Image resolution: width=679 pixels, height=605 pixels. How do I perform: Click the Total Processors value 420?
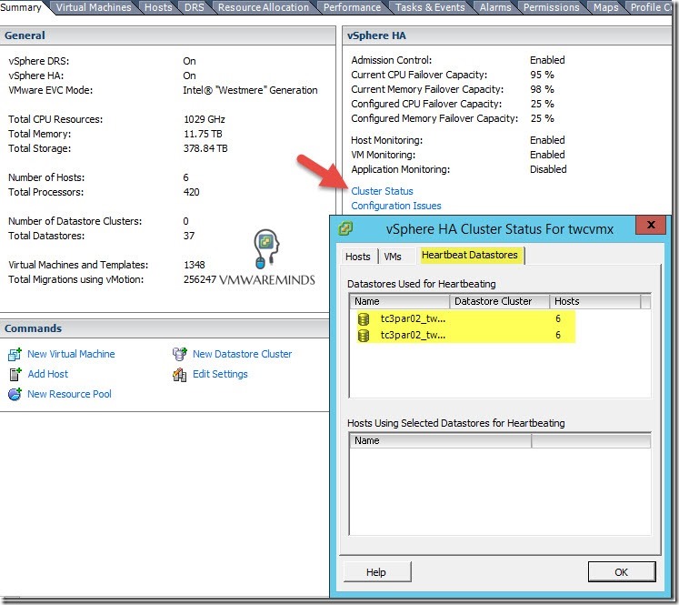(192, 192)
